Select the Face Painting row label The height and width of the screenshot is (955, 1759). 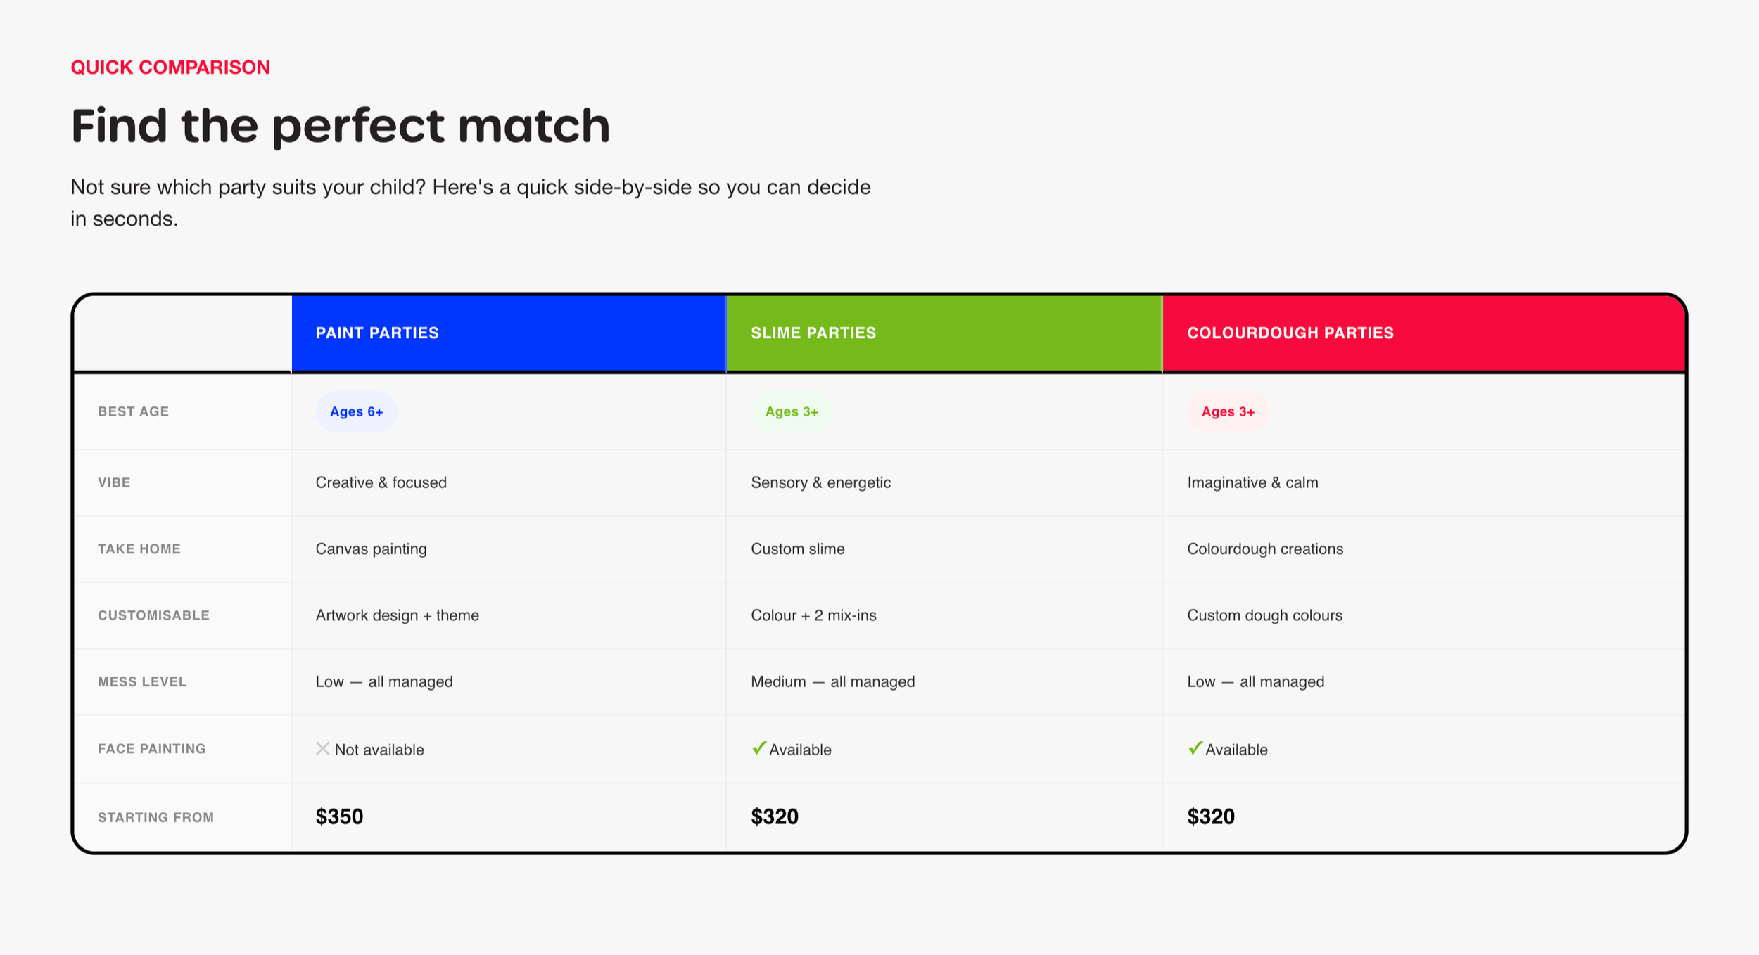tap(152, 749)
